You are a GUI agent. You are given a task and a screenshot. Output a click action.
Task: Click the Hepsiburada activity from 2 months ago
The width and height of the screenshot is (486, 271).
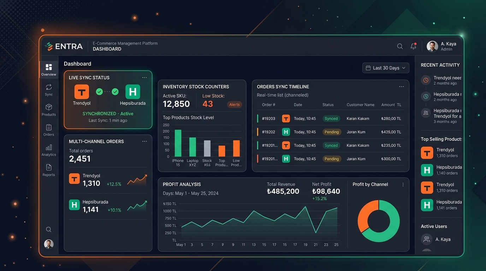tap(441, 97)
